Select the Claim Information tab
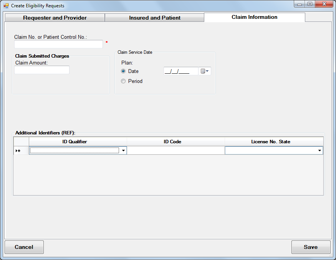Viewport: 336px width, 260px height. point(254,17)
